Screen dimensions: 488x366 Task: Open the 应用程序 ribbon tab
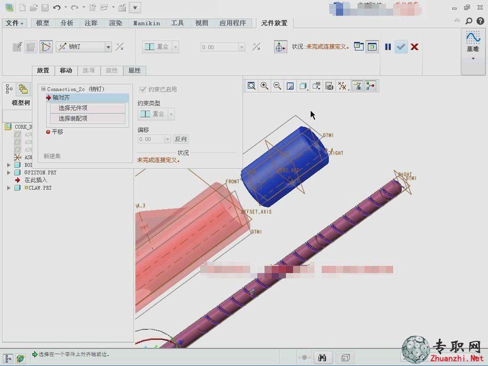point(233,23)
